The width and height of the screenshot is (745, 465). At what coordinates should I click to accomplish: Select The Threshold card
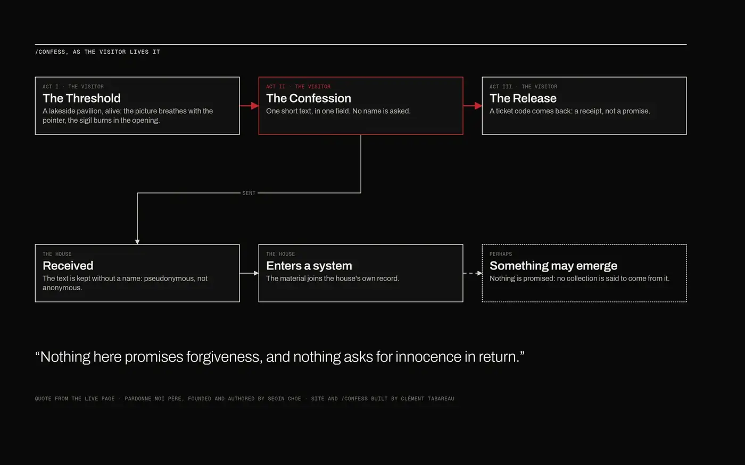(x=137, y=106)
